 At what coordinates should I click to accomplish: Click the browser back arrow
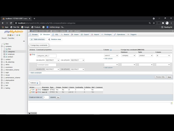(x=3, y=23)
